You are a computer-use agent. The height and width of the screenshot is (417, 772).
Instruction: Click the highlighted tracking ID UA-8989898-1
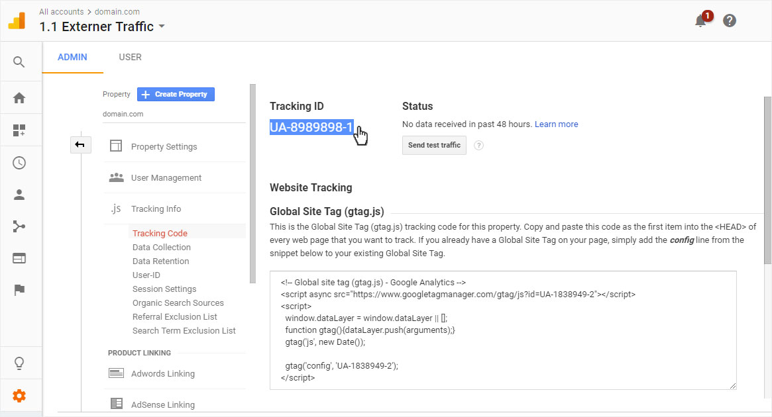coord(311,127)
